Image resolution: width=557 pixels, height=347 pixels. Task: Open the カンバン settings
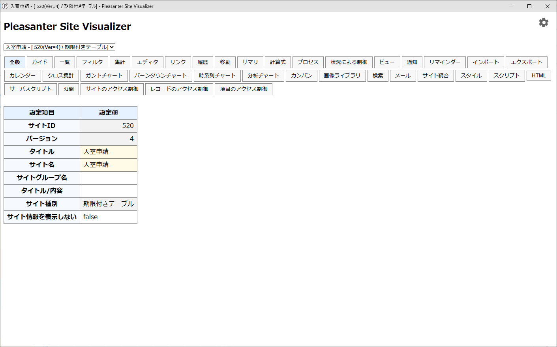point(301,75)
